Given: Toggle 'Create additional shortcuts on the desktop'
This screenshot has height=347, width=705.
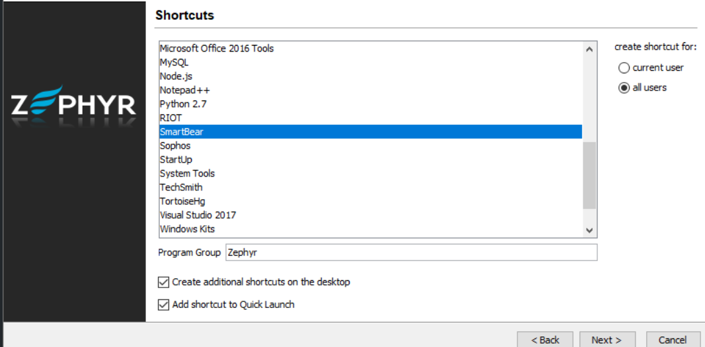Looking at the screenshot, I should click(x=164, y=282).
